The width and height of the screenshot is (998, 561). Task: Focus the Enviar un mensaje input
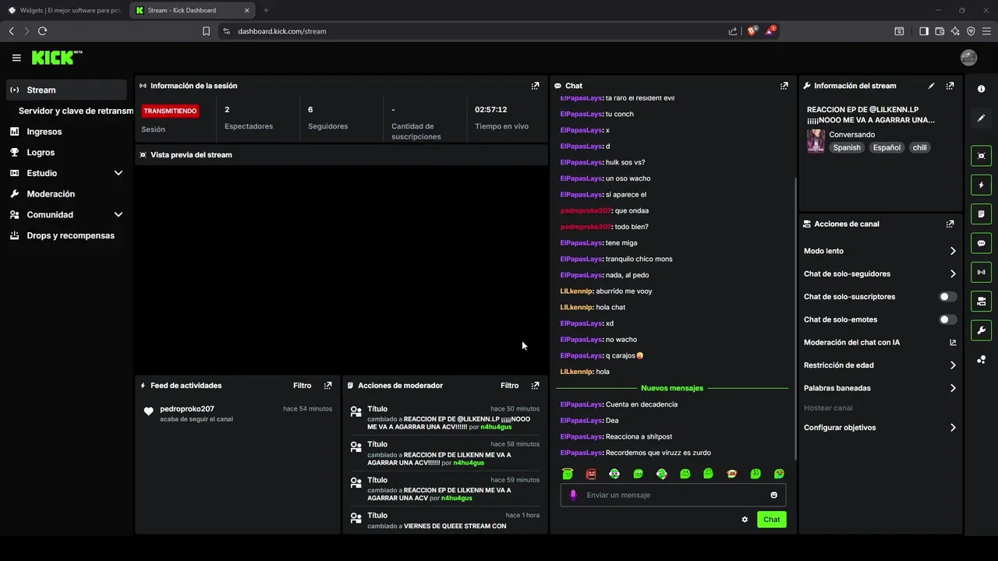click(674, 495)
